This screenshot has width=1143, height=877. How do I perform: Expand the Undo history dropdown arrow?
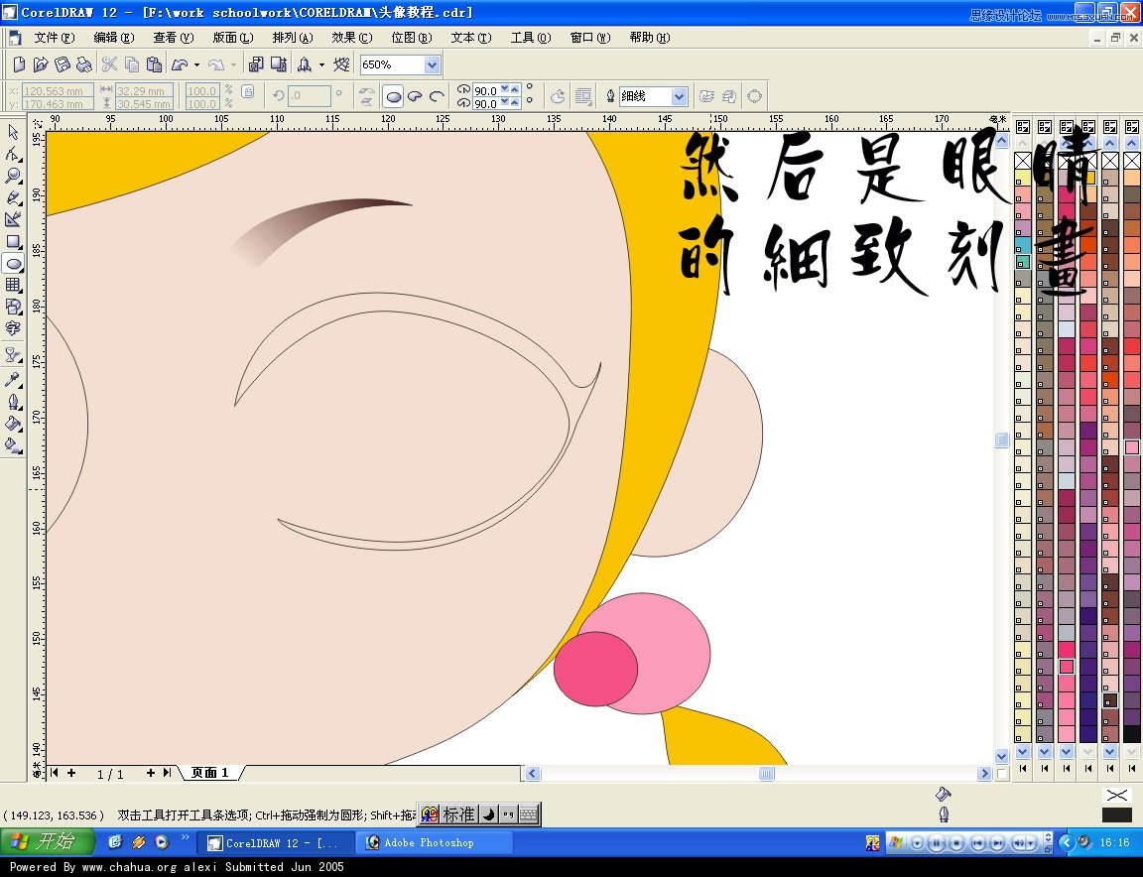[195, 63]
